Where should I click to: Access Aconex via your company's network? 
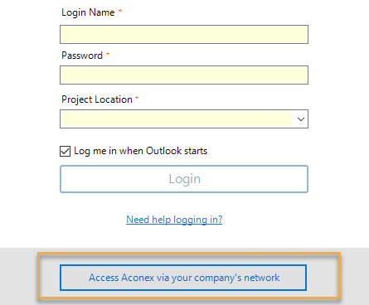pyautogui.click(x=183, y=278)
